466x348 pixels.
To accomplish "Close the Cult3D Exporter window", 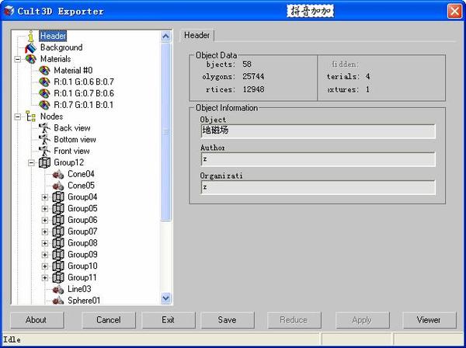I will pyautogui.click(x=454, y=12).
